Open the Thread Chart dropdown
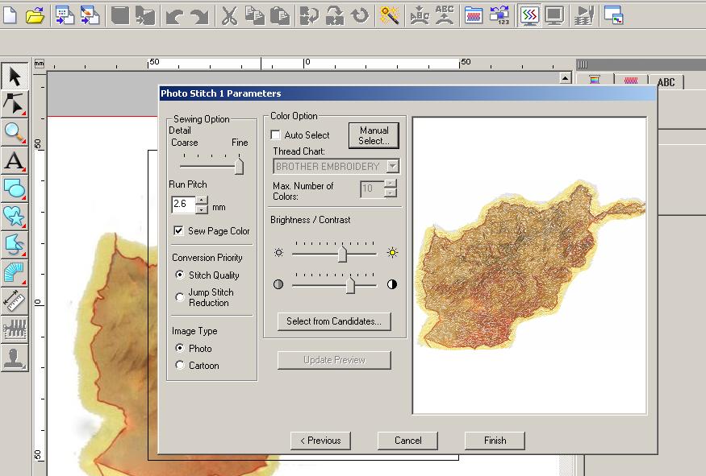 (392, 167)
